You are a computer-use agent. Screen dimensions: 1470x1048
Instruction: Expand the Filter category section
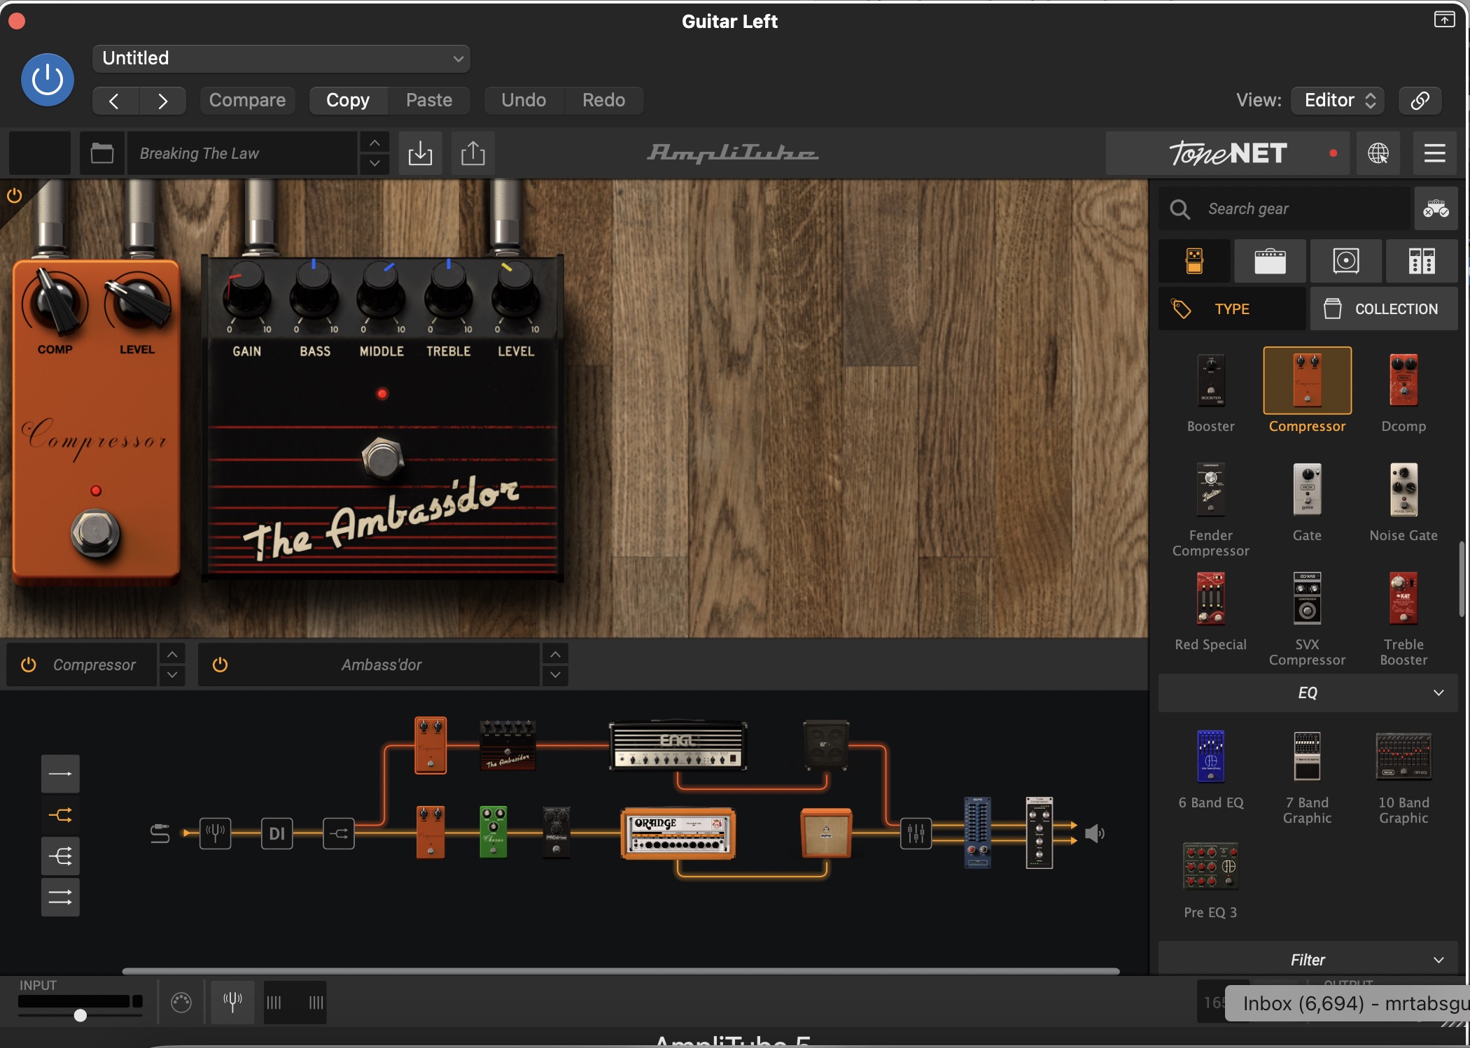coord(1308,960)
